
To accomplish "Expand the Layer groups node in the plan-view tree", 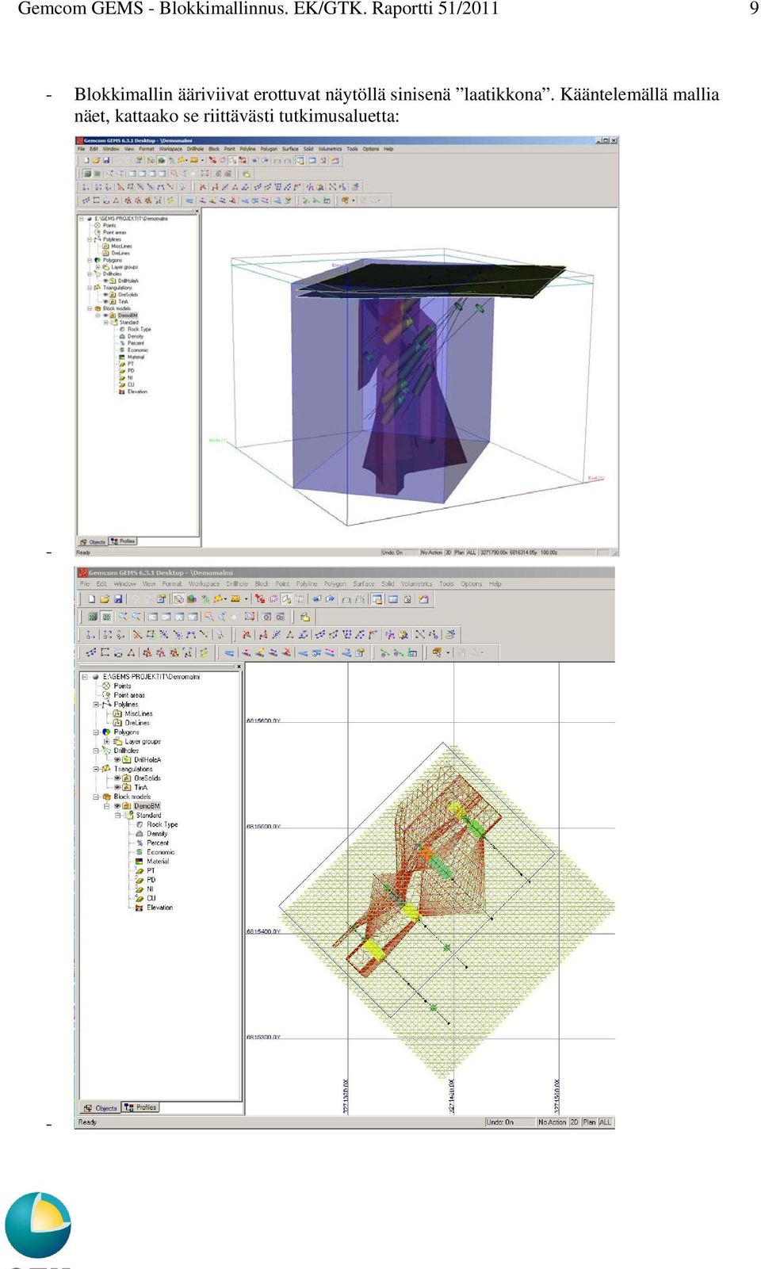I will click(x=107, y=741).
